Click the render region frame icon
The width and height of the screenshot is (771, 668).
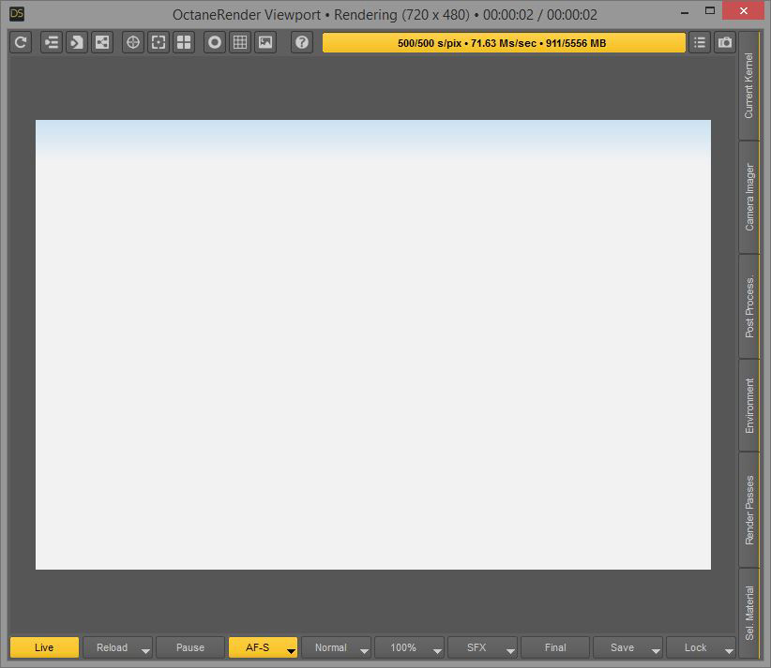pos(159,42)
